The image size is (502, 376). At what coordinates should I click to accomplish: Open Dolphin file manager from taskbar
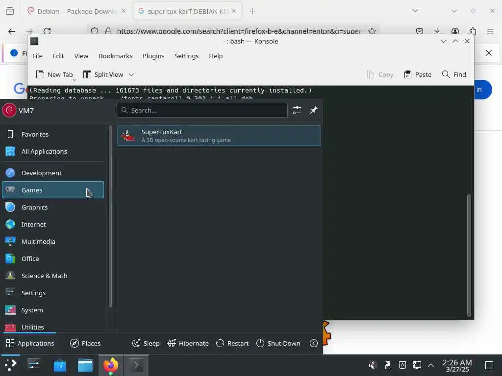[85, 365]
